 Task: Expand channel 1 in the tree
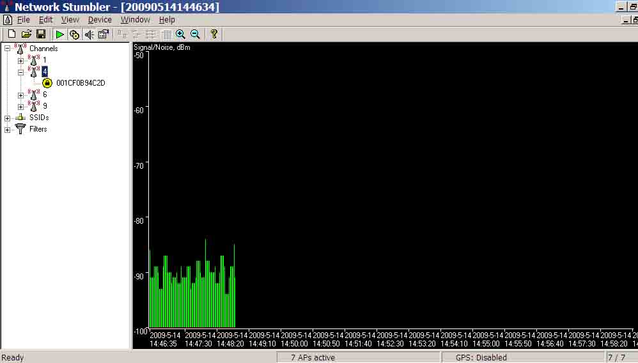[20, 61]
